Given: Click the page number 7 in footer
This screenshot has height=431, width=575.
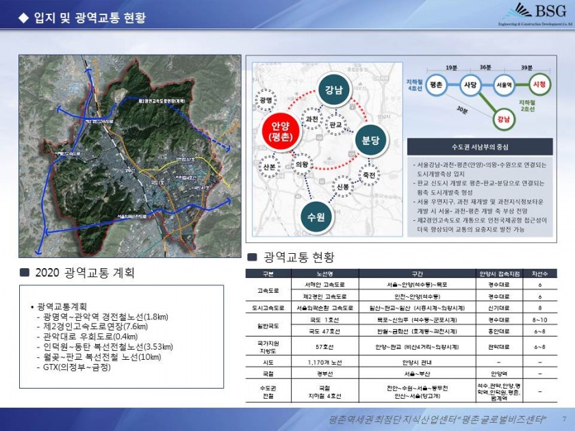Looking at the screenshot, I should (x=564, y=419).
